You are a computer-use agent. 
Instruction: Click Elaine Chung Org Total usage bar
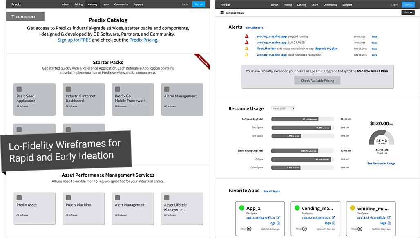(303, 151)
